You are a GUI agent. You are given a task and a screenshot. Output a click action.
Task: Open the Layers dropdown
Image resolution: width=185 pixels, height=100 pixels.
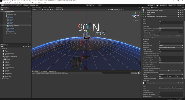click(172, 5)
